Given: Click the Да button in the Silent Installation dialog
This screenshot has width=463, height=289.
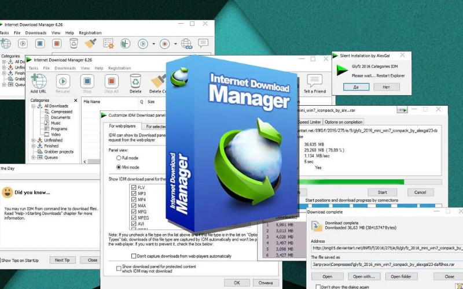Looking at the screenshot, I should click(356, 87).
